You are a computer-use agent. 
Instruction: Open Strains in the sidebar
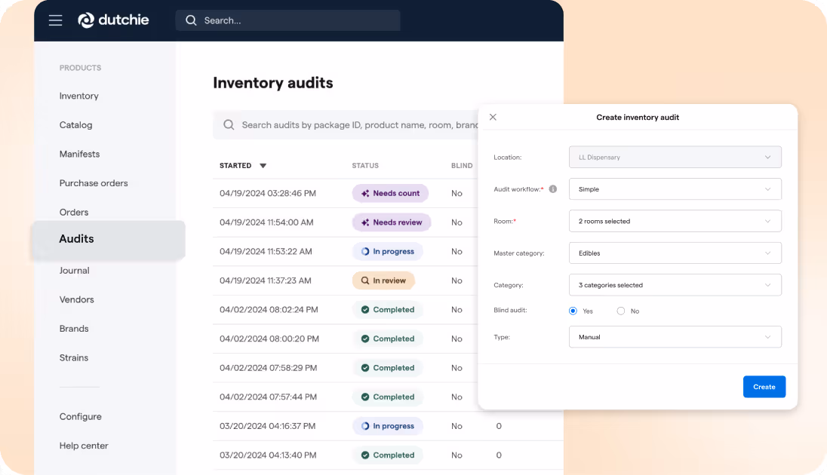tap(74, 357)
